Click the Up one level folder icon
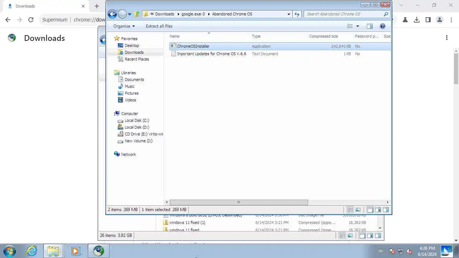Viewport: 459px width, 258px height. point(137,14)
